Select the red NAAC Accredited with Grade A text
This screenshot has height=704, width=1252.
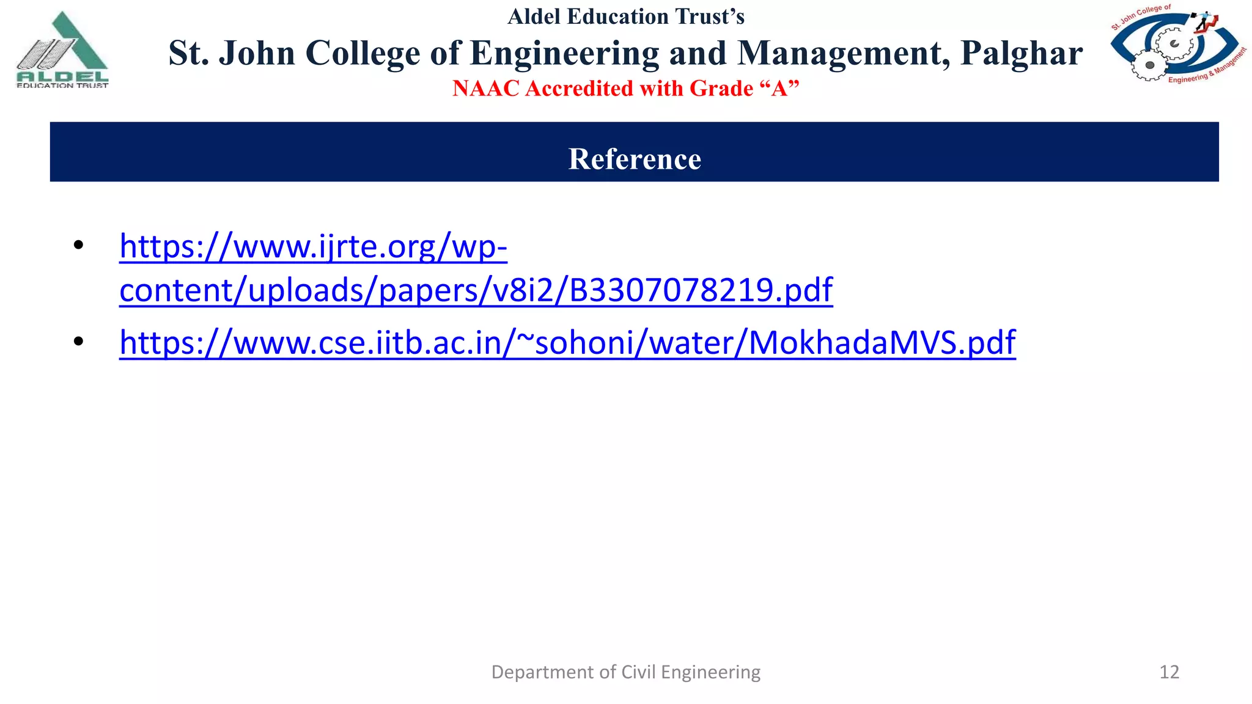pyautogui.click(x=626, y=89)
